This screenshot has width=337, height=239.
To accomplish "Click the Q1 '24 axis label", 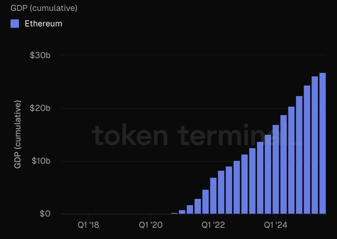I will (x=276, y=225).
